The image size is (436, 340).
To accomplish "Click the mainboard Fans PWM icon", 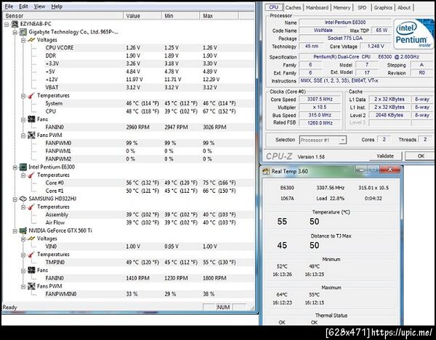I will click(31, 136).
